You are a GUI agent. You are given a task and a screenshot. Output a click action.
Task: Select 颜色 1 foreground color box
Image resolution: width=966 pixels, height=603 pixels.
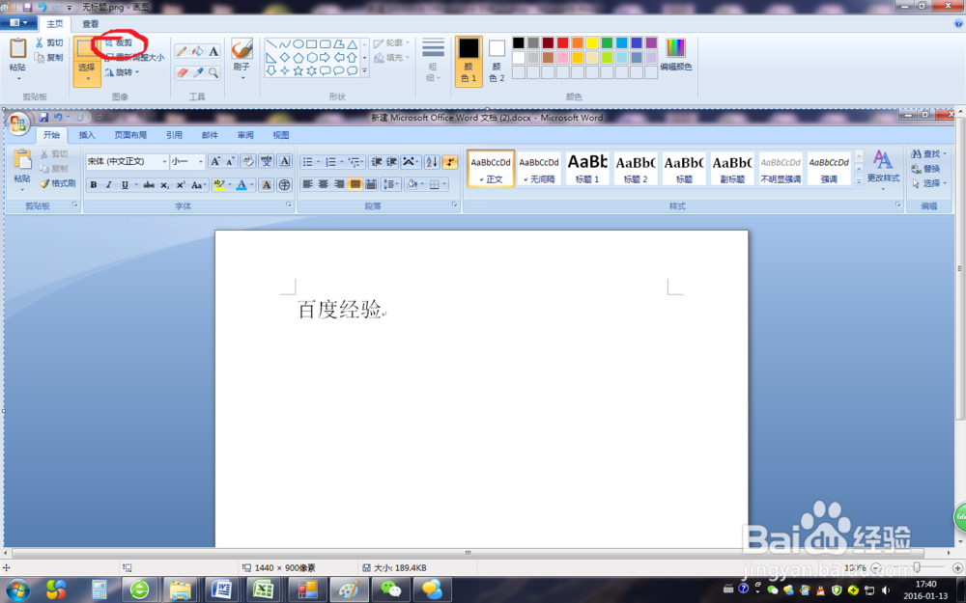coord(469,60)
